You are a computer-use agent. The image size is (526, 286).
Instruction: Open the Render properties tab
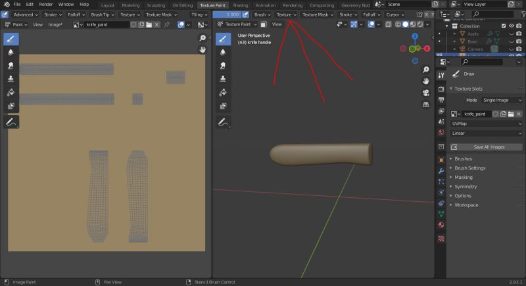[x=441, y=89]
